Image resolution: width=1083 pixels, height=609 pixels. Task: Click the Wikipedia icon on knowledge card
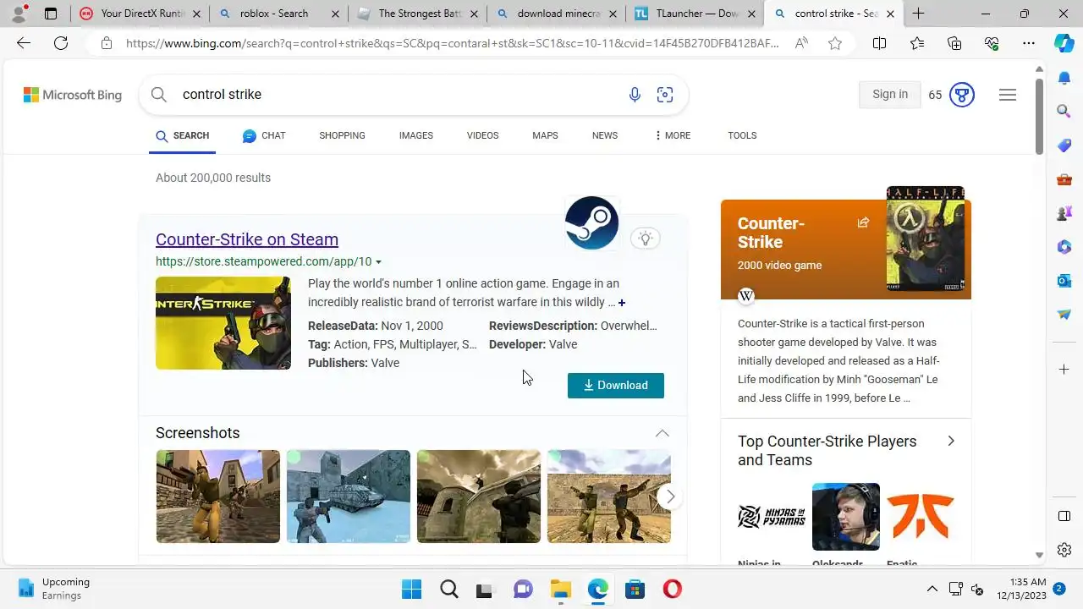point(746,296)
